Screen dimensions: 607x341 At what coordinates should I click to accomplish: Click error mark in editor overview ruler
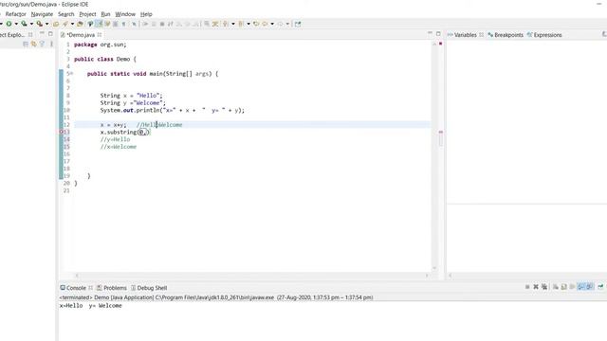[x=440, y=133]
